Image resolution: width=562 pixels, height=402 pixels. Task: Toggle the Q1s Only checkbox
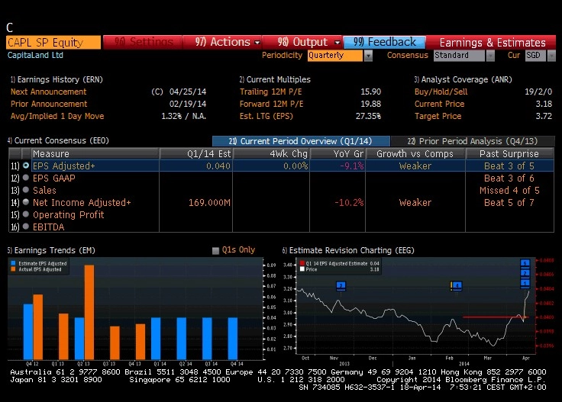[215, 250]
